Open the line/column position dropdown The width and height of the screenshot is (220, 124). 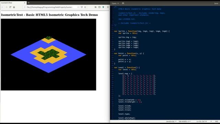(211, 121)
